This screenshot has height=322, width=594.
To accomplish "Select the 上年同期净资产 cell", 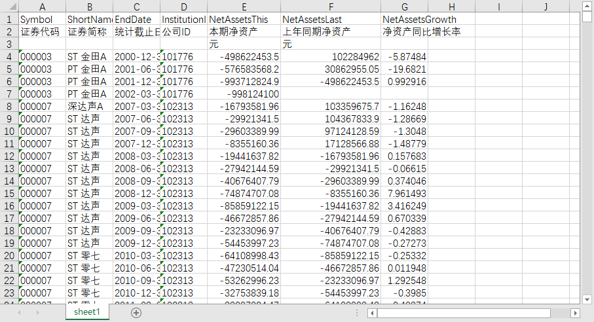I will pyautogui.click(x=331, y=32).
